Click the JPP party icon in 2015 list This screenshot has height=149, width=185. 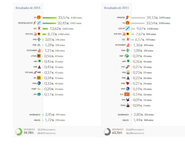(x=39, y=94)
